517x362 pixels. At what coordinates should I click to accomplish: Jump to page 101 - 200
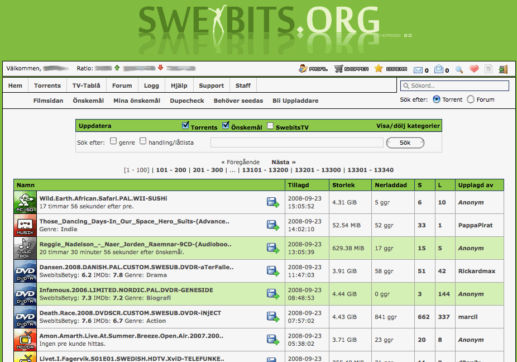point(171,170)
